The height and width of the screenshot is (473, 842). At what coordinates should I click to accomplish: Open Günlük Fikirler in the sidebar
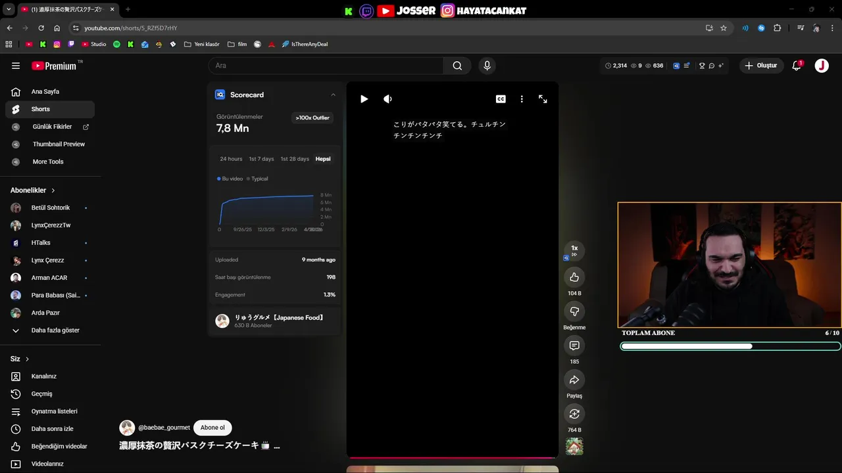pyautogui.click(x=51, y=127)
